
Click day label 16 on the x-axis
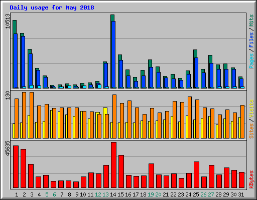[128, 194]
